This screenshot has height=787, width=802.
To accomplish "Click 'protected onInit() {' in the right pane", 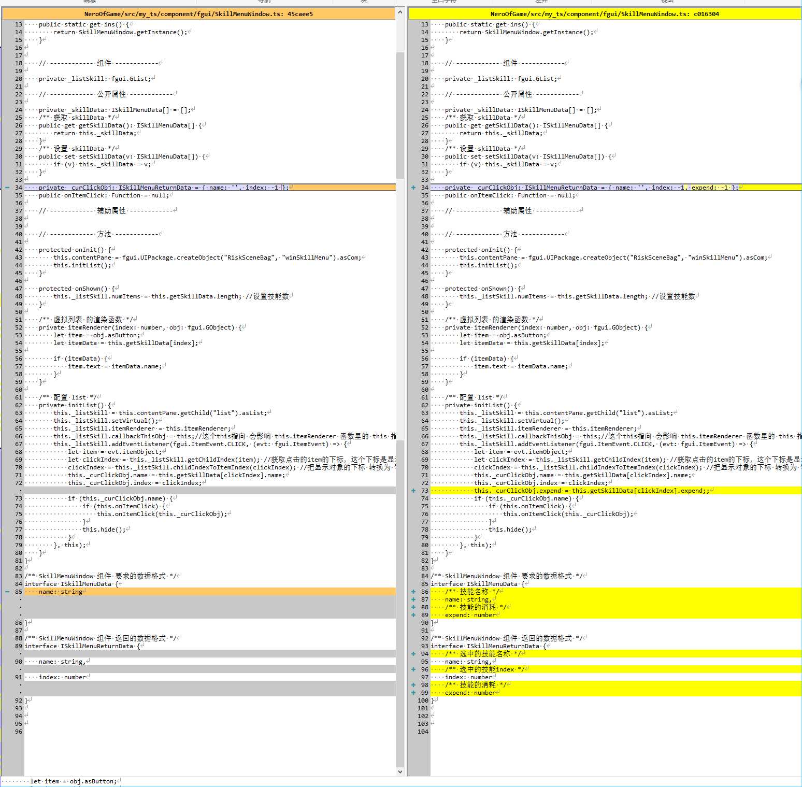I will point(481,250).
